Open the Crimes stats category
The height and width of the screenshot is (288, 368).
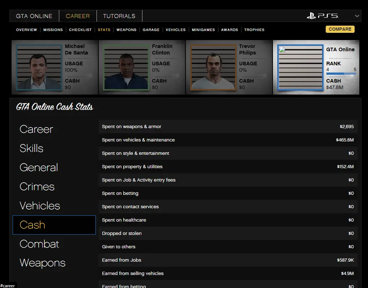[37, 187]
